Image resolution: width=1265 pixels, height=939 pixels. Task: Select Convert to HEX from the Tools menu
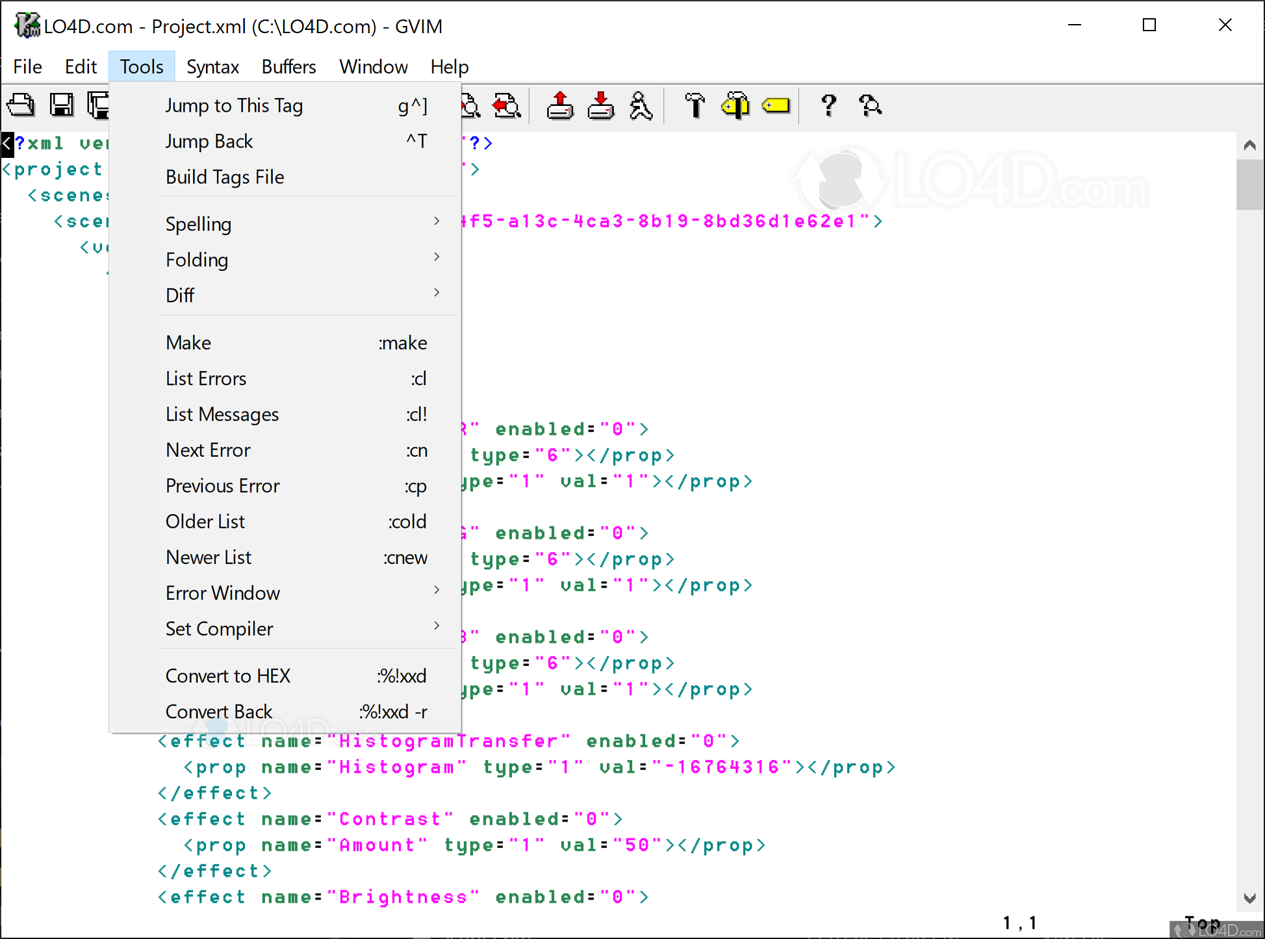pos(228,675)
